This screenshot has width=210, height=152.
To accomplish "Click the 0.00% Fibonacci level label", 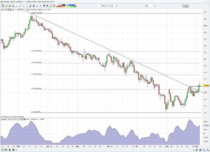I will pyautogui.click(x=36, y=112).
